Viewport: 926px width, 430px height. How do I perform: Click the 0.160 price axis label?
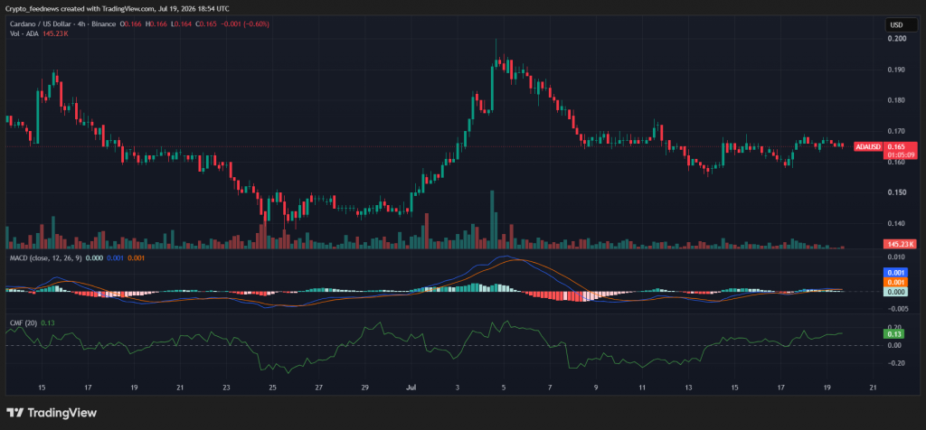pos(896,162)
